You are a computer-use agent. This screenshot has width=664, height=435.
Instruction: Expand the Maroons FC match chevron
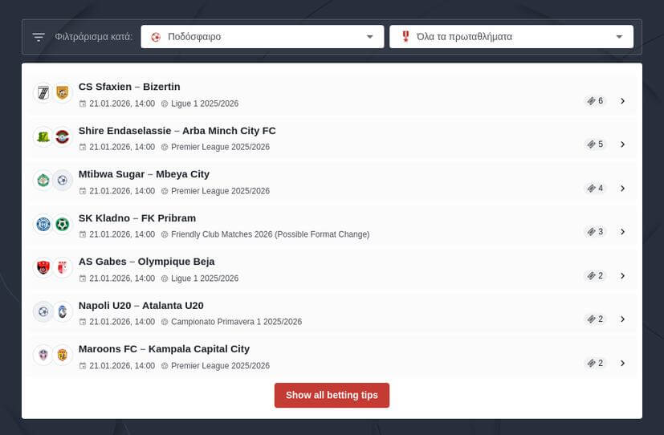pyautogui.click(x=622, y=363)
